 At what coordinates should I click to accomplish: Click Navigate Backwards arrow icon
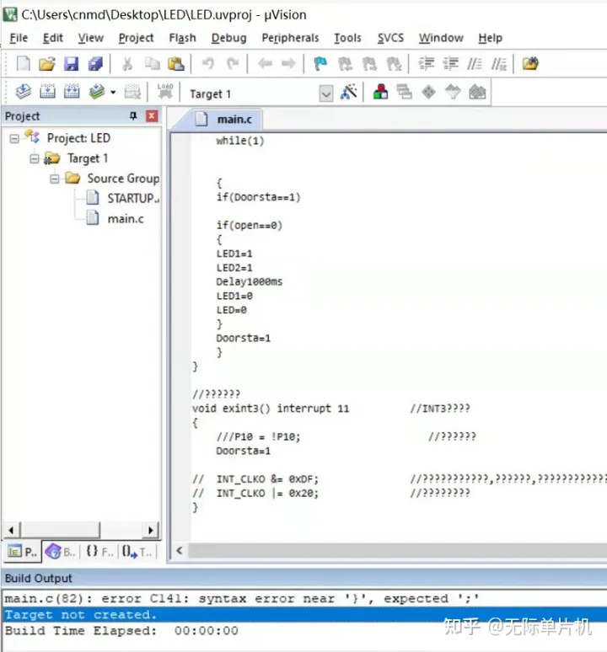coord(265,64)
